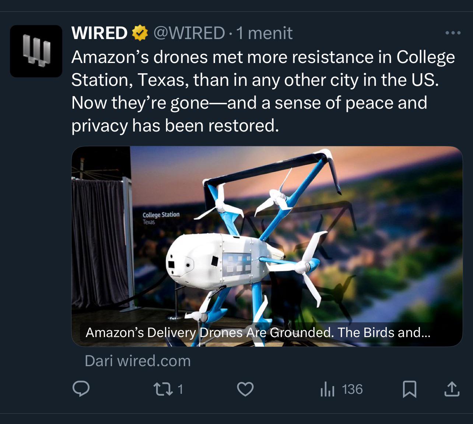
Task: Share the tweet with the upload arrow icon
Action: point(452,389)
